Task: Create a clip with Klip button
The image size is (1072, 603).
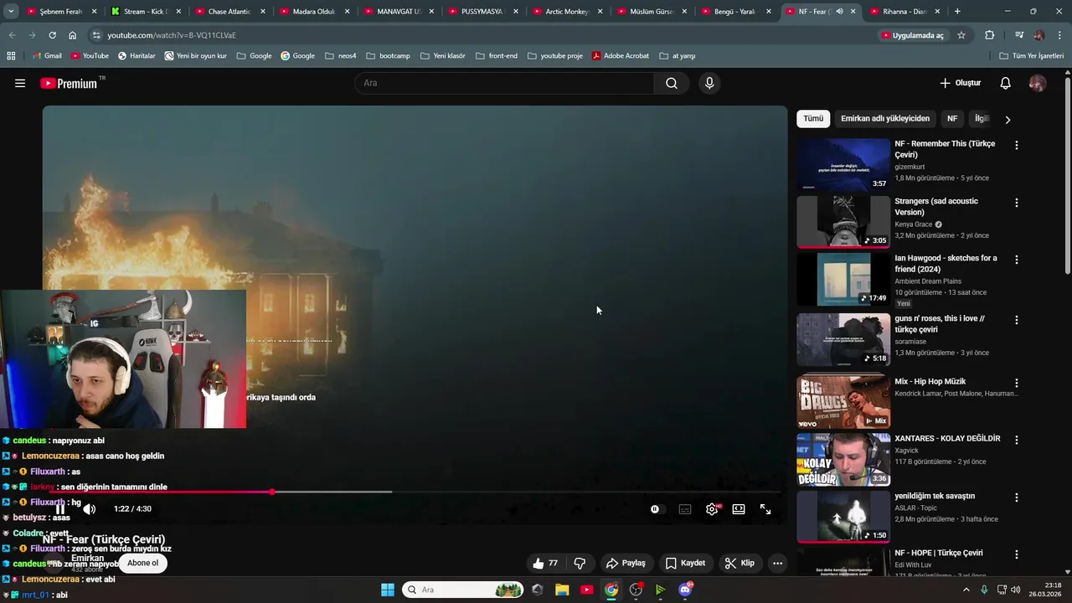Action: click(x=740, y=563)
